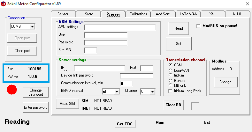Click the GSM Password input field
The height and width of the screenshot is (132, 252).
click(106, 43)
